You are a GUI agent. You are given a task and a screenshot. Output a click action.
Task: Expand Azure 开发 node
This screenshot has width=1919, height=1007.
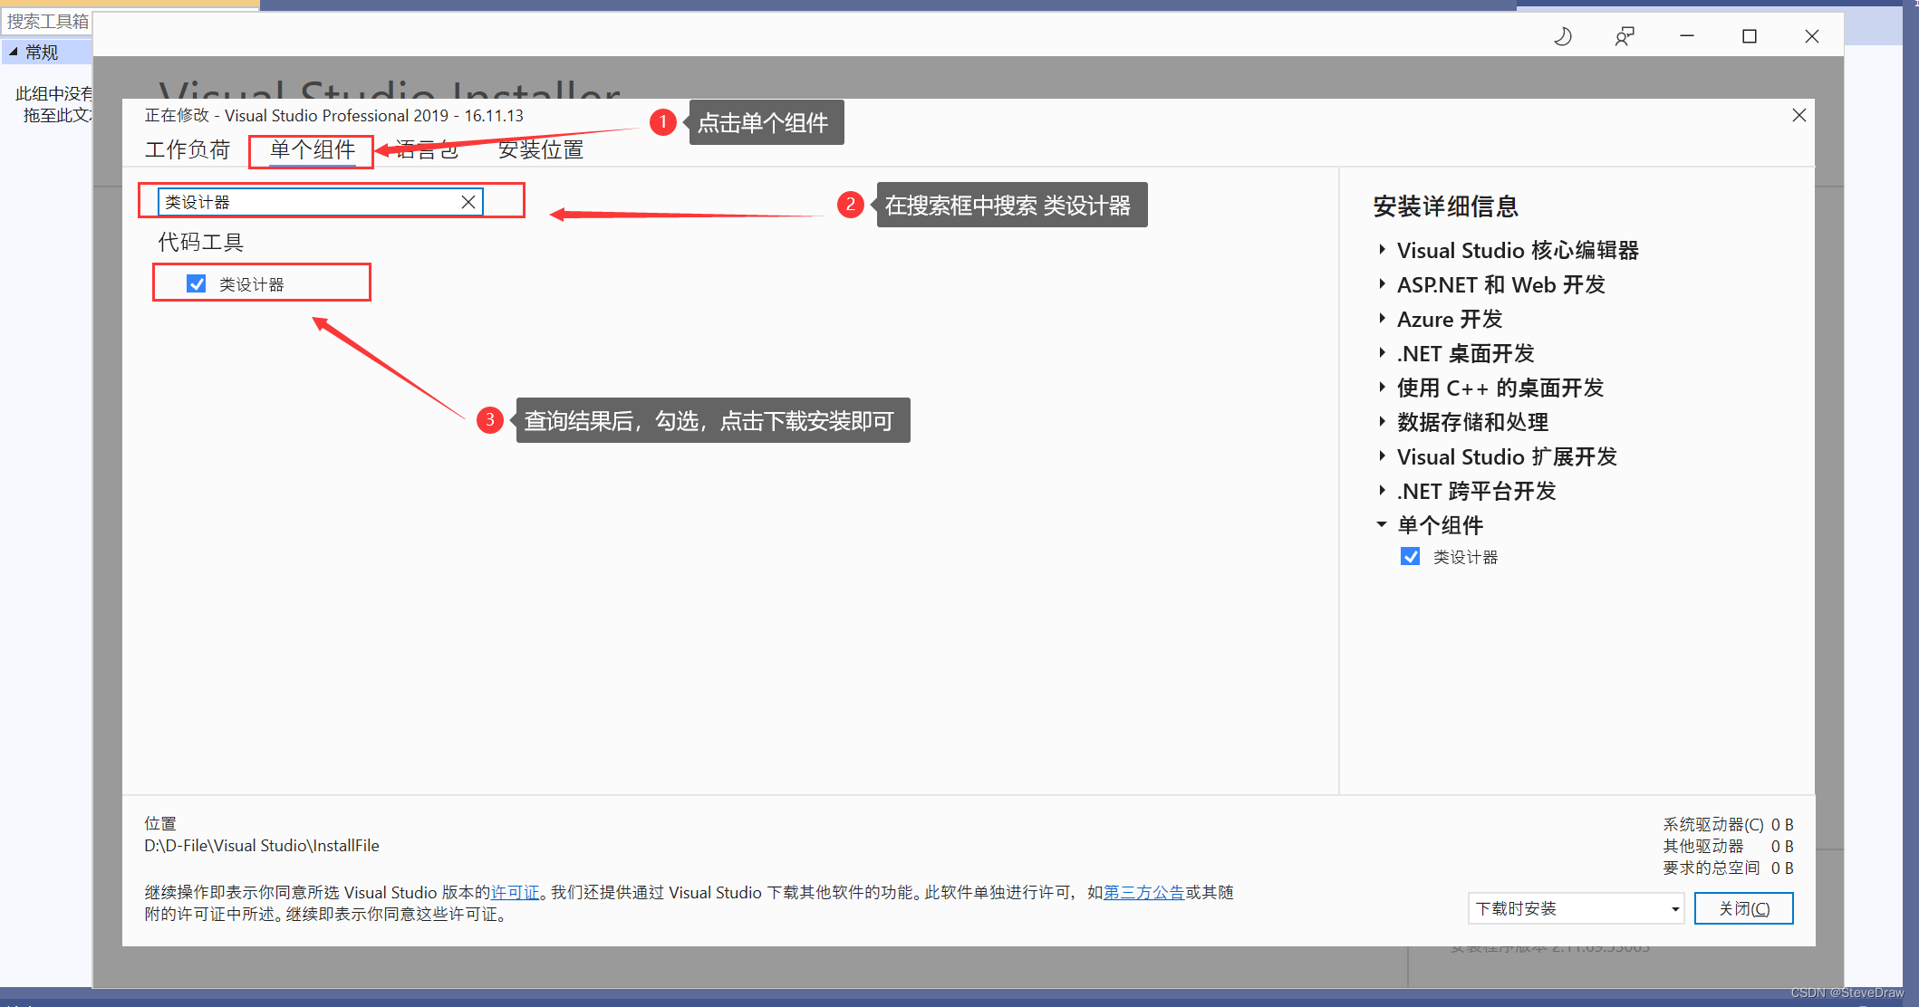pyautogui.click(x=1382, y=318)
